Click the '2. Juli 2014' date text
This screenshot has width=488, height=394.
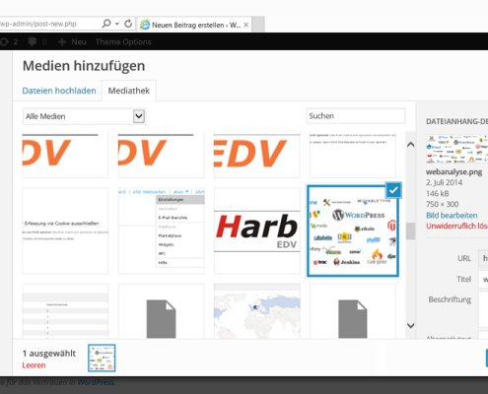point(444,182)
